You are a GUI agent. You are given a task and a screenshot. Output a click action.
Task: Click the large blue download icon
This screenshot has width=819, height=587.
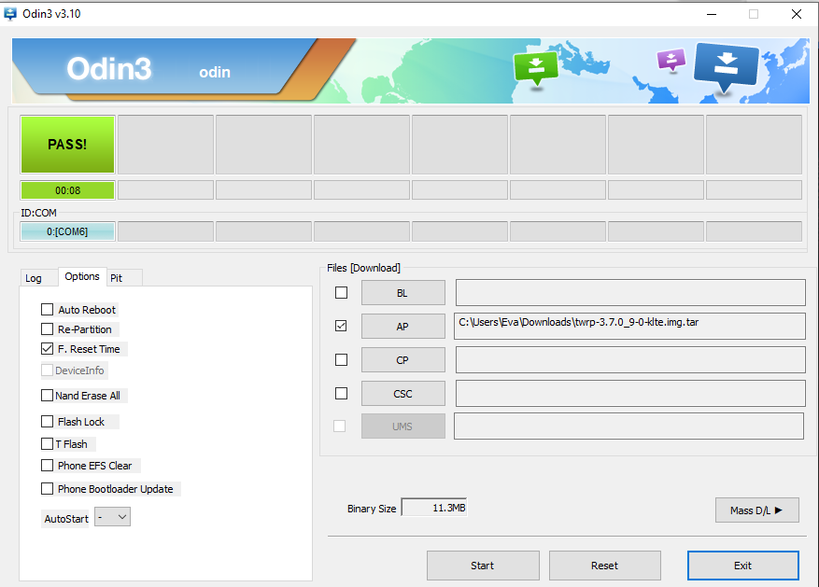point(727,66)
